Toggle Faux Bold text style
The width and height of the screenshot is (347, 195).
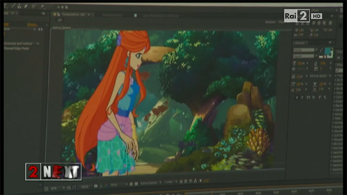(x=297, y=98)
